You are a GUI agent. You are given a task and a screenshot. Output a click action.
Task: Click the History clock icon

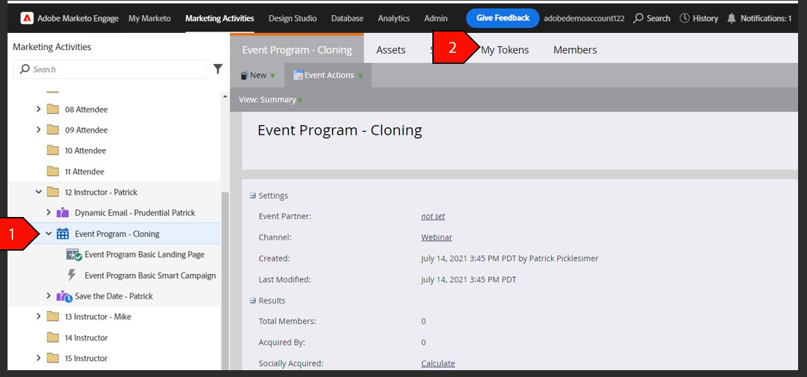coord(685,18)
